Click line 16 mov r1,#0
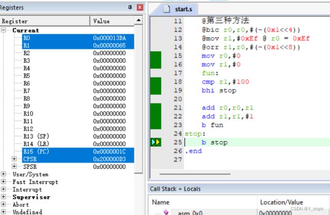330x215 pixels. [x=221, y=64]
